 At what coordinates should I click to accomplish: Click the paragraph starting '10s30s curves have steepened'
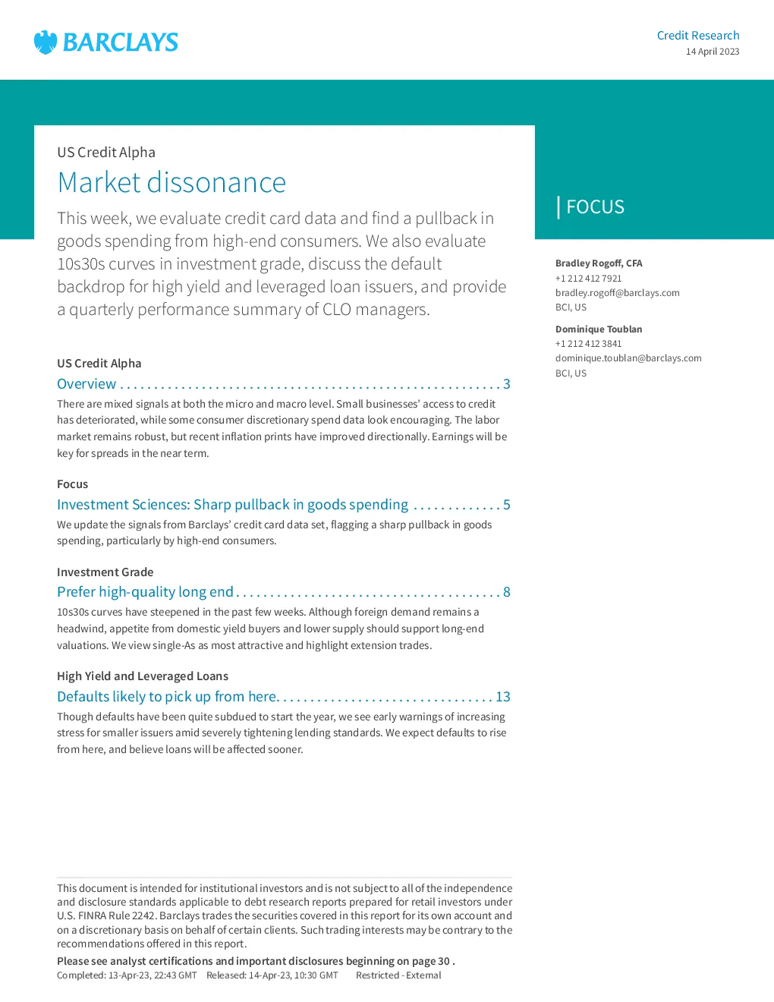pyautogui.click(x=270, y=629)
